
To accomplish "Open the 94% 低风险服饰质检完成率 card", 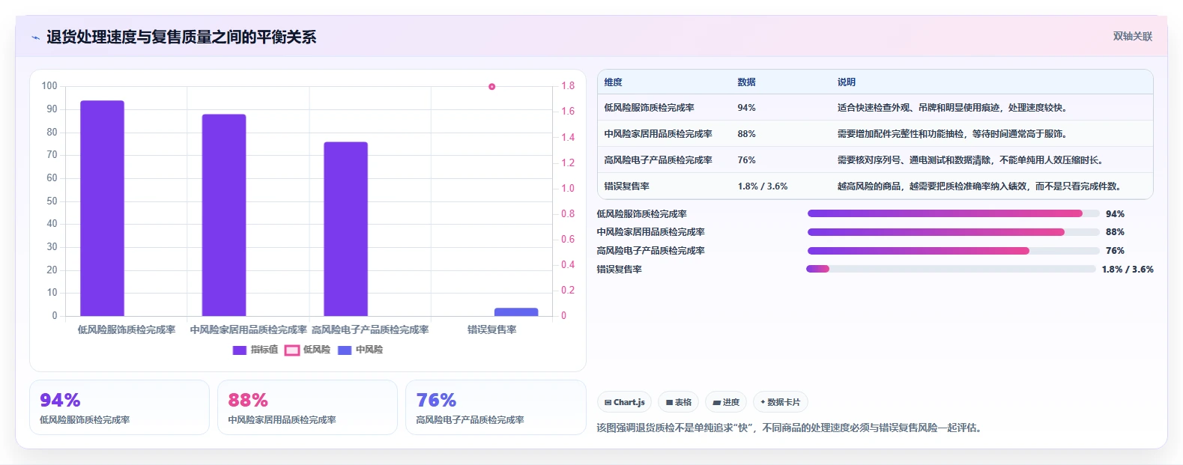I will point(119,407).
